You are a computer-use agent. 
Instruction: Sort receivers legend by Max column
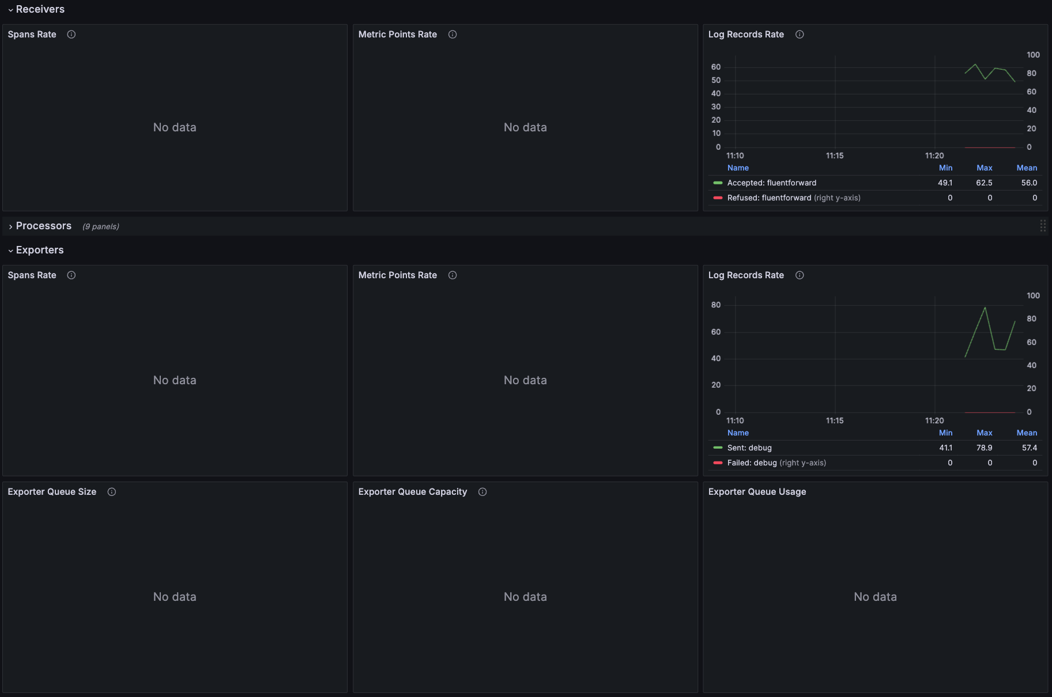[x=984, y=168]
